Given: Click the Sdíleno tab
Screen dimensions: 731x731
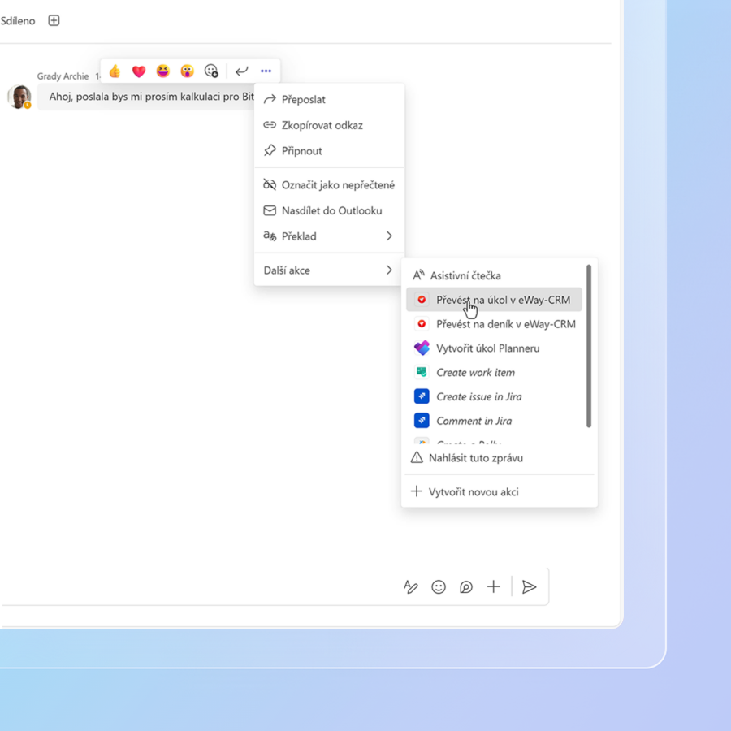Looking at the screenshot, I should click(18, 21).
